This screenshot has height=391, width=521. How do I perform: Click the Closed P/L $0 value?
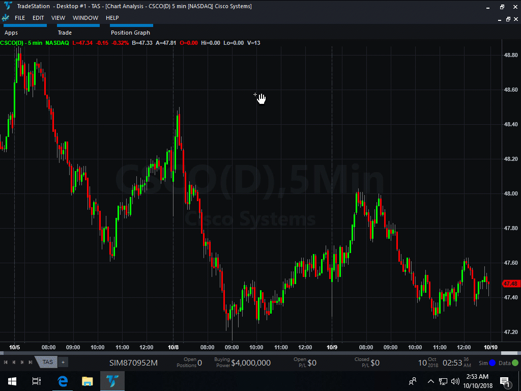pos(375,362)
